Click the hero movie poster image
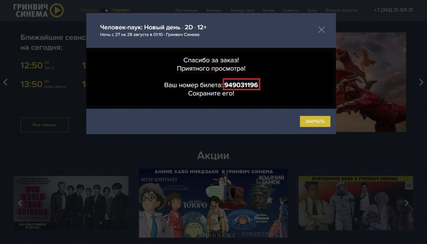The width and height of the screenshot is (427, 244). [371, 82]
